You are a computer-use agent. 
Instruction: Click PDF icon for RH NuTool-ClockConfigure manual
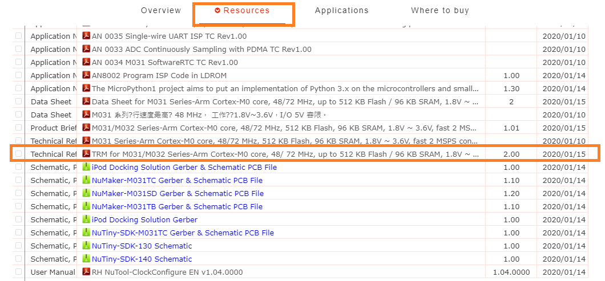[x=87, y=272]
